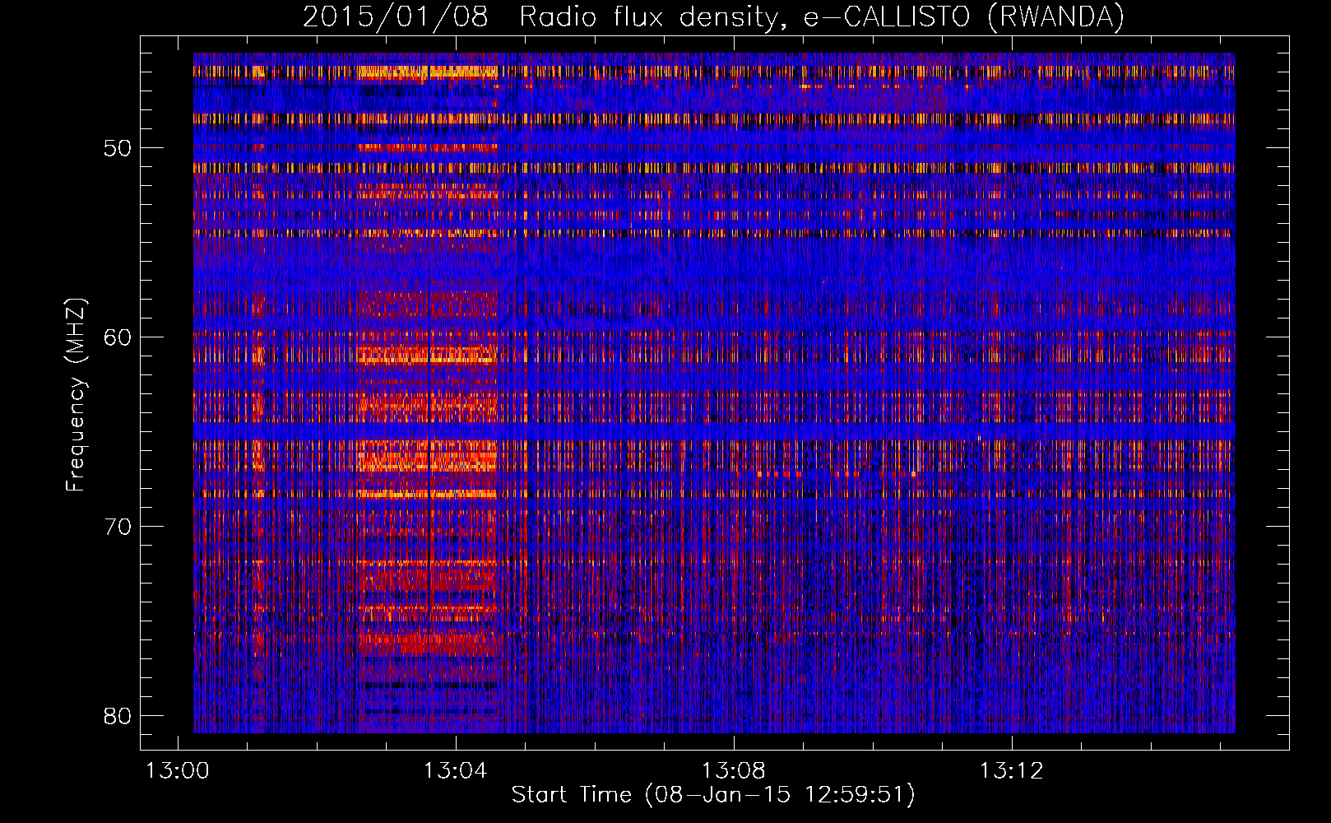Click the 'Frequency (MHZ)' axis label
The image size is (1331, 823).
pos(76,395)
